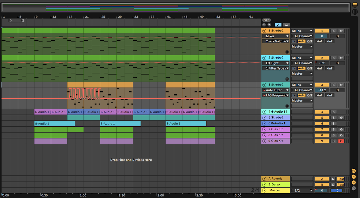
Task: Open track 2 Master output dropdown
Action: click(302, 73)
